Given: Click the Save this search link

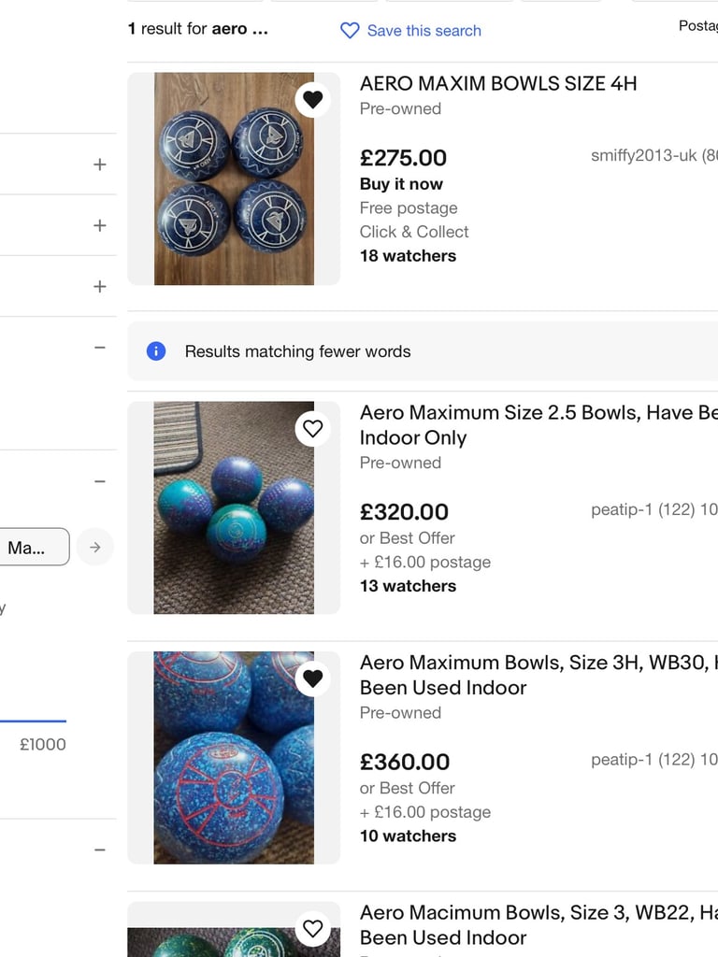Looking at the screenshot, I should click(x=424, y=31).
